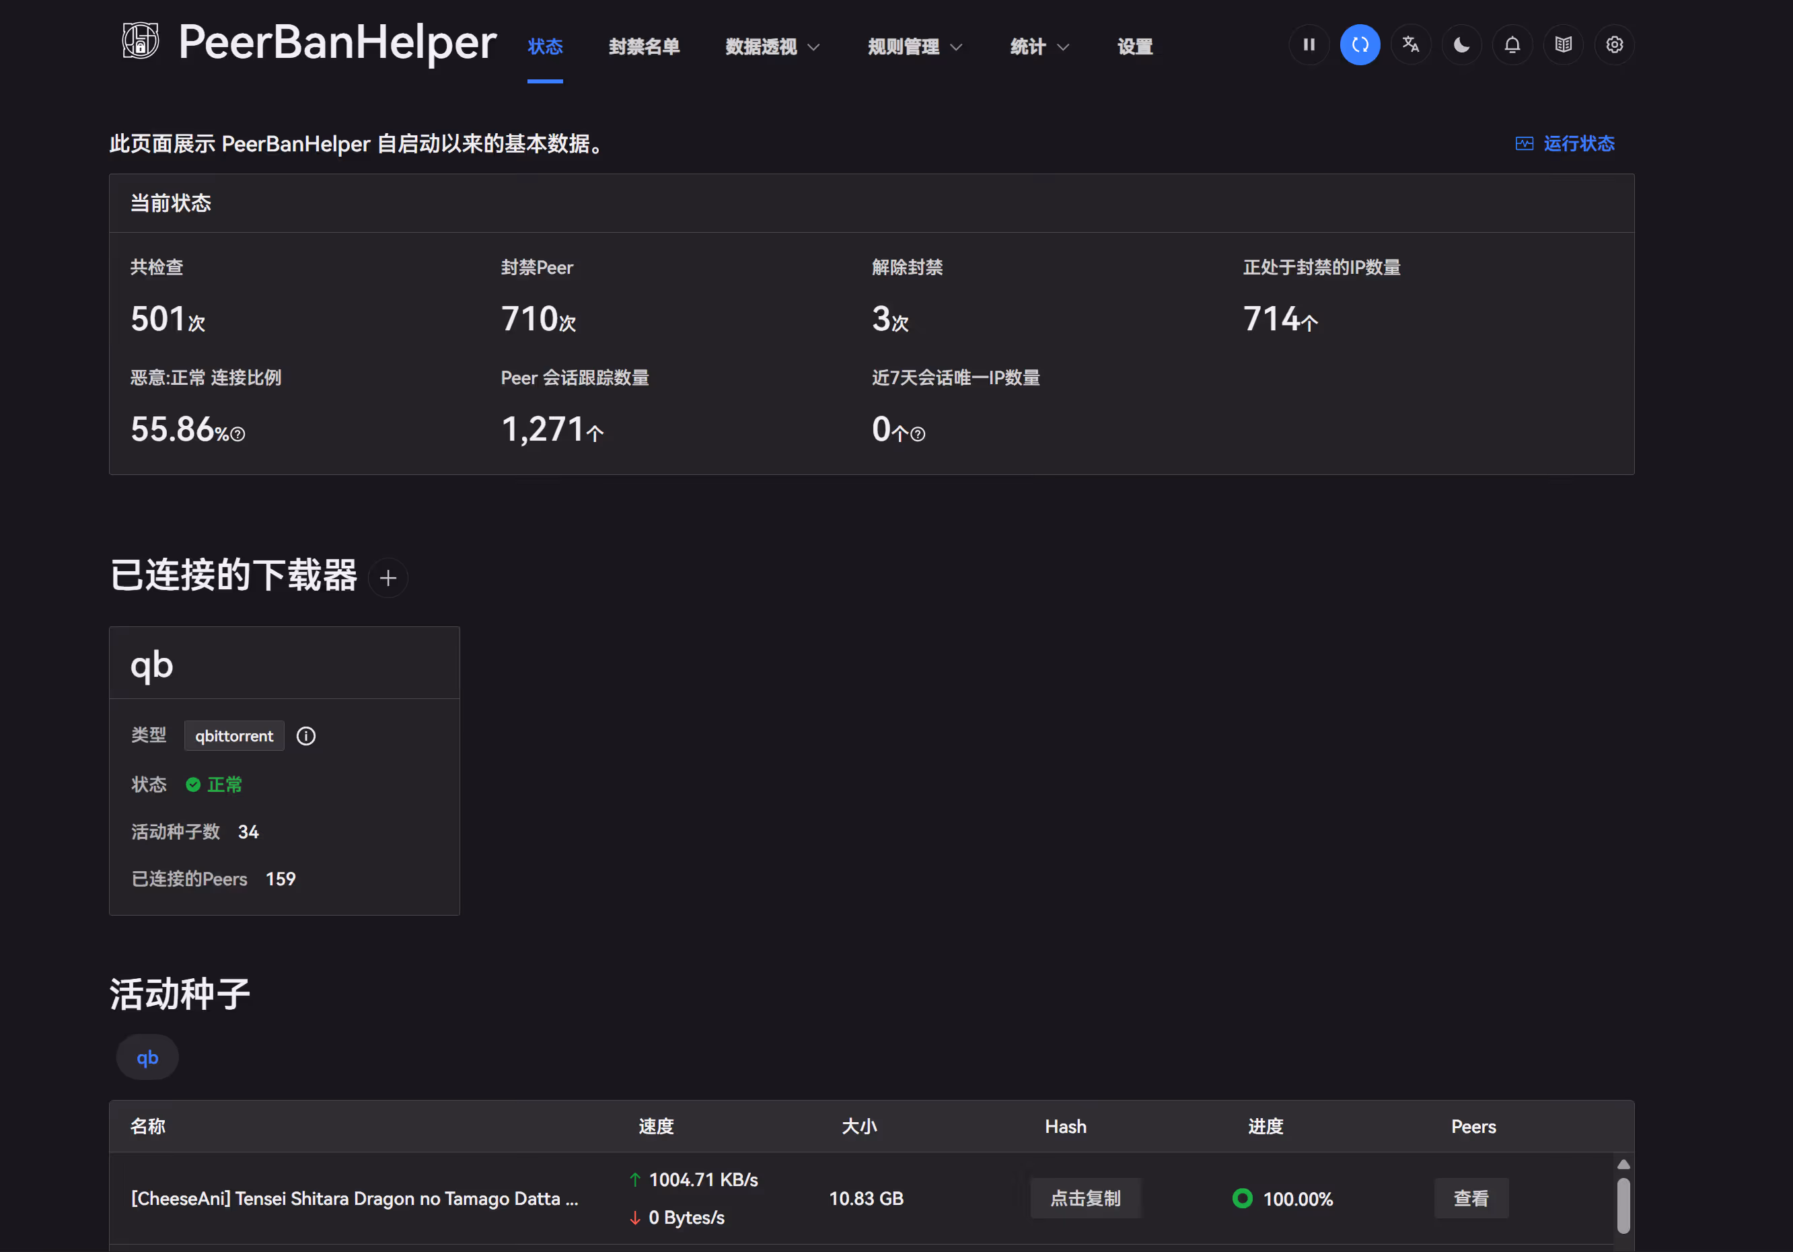Add a downloader with the plus button

[x=388, y=578]
